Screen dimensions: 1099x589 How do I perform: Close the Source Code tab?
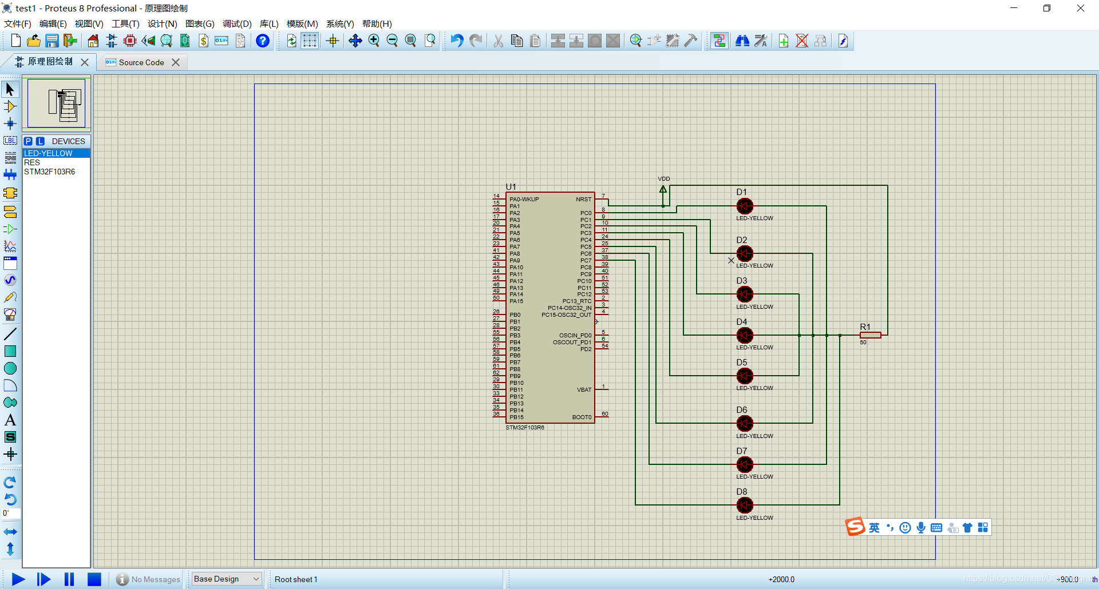[176, 62]
